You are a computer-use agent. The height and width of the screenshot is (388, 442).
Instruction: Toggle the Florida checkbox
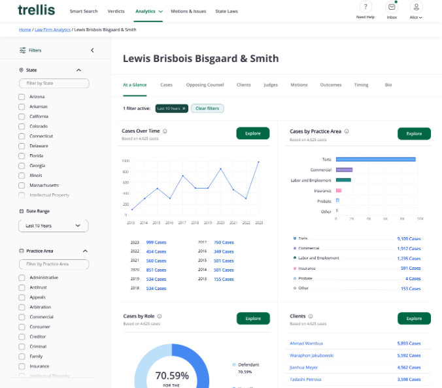[22, 156]
